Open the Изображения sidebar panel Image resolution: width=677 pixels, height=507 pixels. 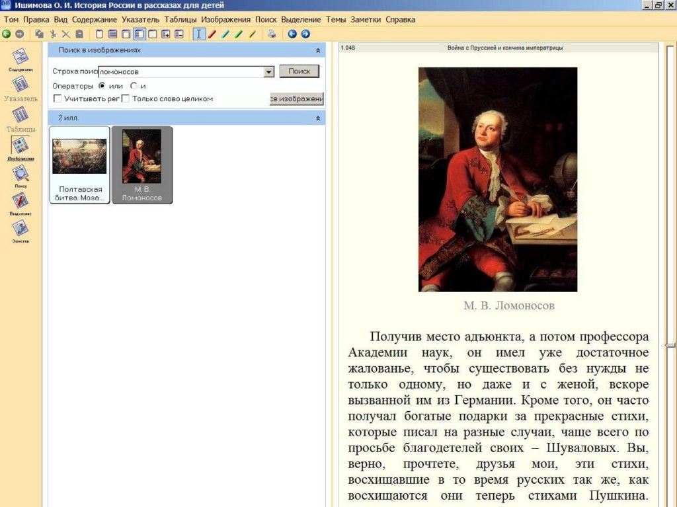coord(20,149)
